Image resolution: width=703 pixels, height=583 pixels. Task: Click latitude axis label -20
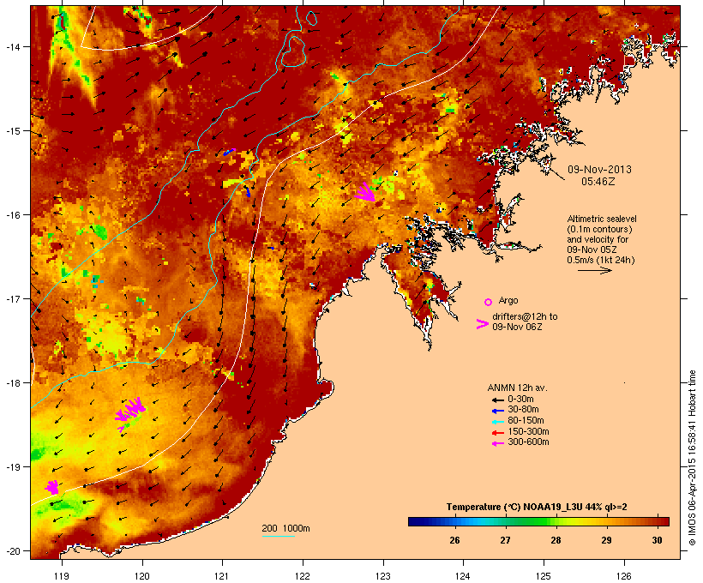point(12,550)
